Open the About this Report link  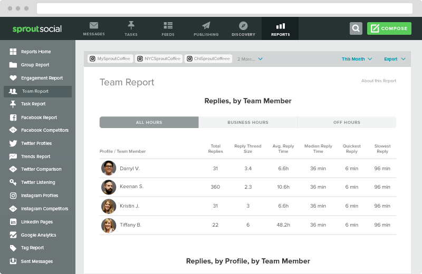[x=378, y=81]
